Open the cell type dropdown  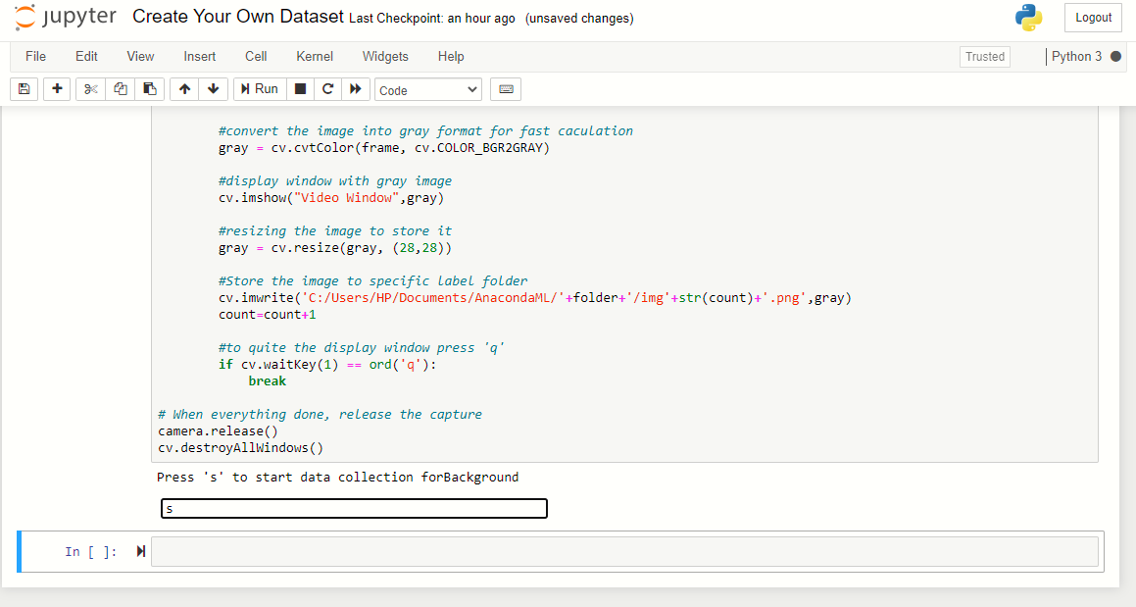click(427, 90)
